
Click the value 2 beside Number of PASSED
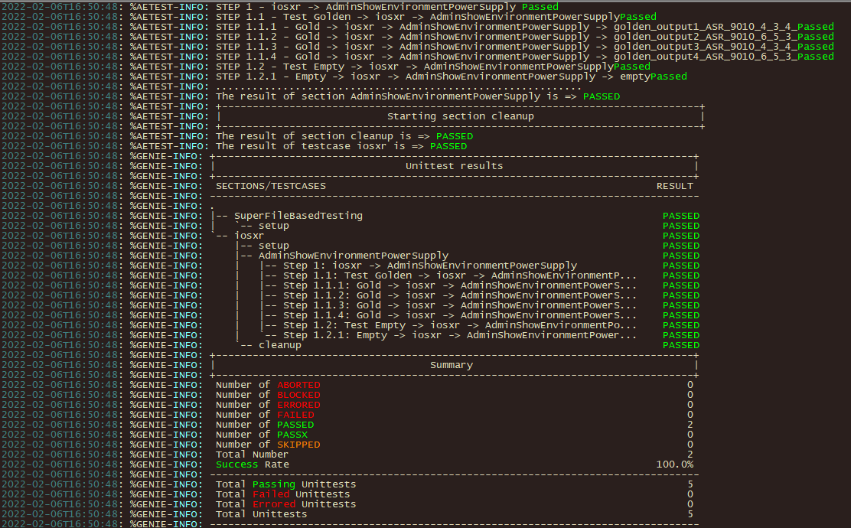(x=690, y=425)
